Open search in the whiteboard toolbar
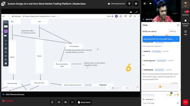Image resolution: width=190 pixels, height=106 pixels. [x=135, y=16]
